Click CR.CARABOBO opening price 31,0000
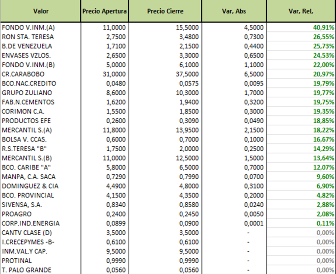 (114, 74)
